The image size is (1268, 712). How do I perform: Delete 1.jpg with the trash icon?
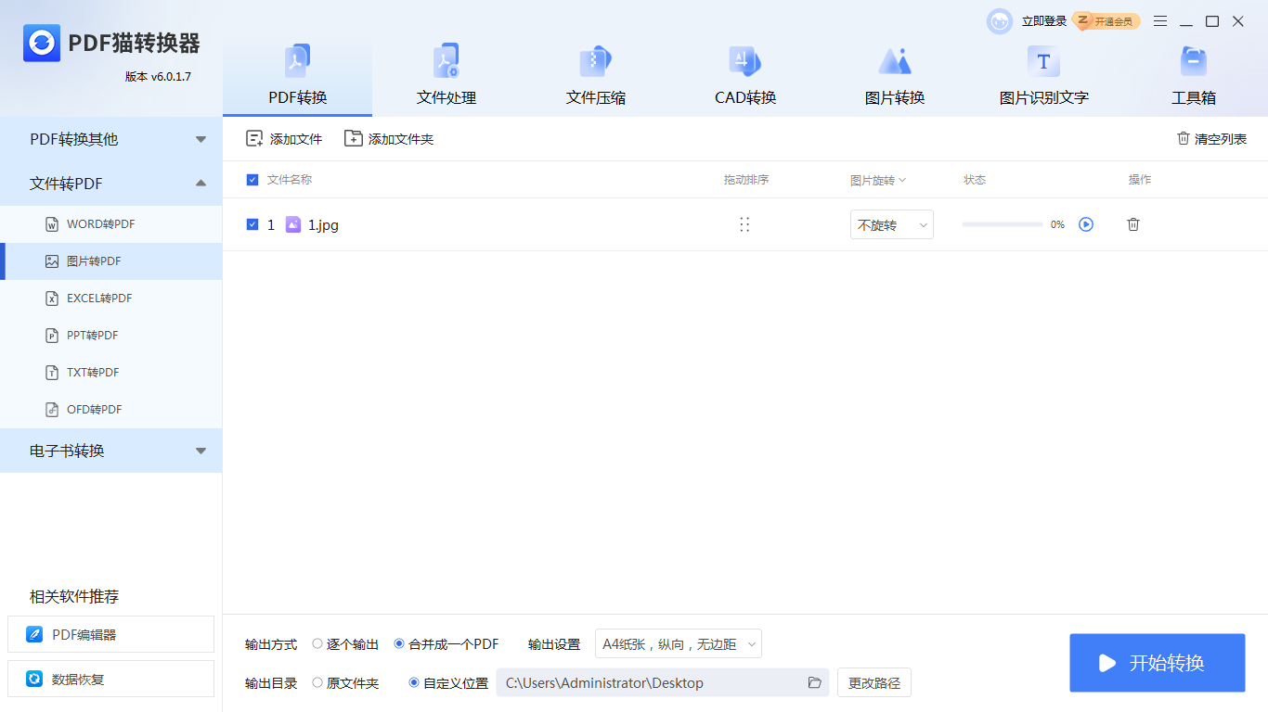pyautogui.click(x=1133, y=224)
